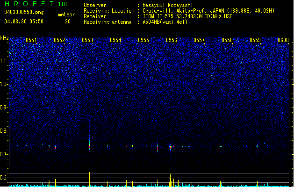This screenshot has height=187, width=294.
Task: Click observer name Masayuki Kobayashi
Action: click(x=168, y=5)
